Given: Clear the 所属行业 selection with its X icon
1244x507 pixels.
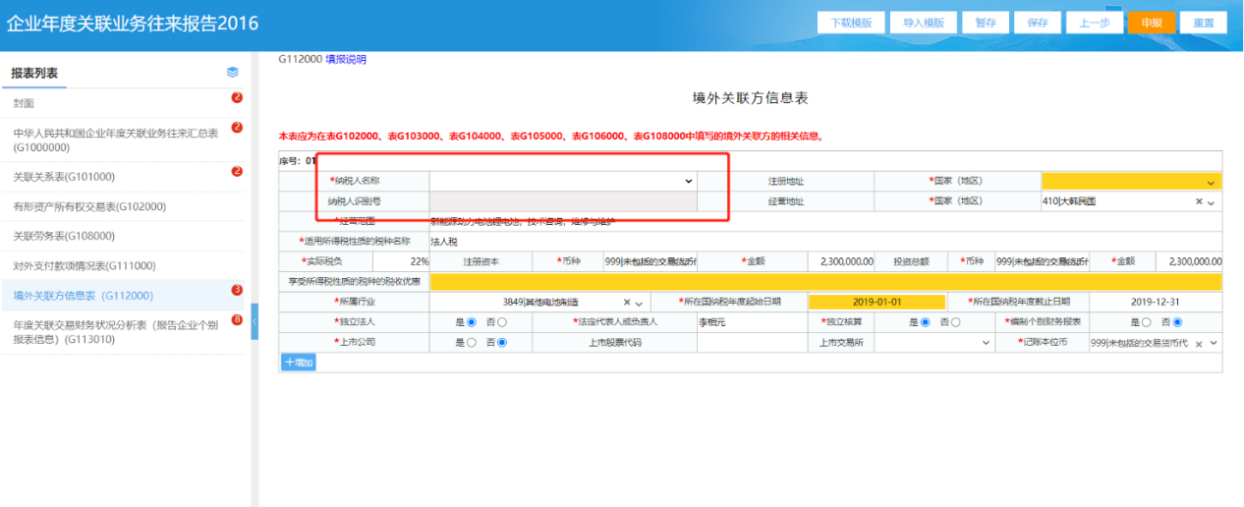Looking at the screenshot, I should coord(627,303).
